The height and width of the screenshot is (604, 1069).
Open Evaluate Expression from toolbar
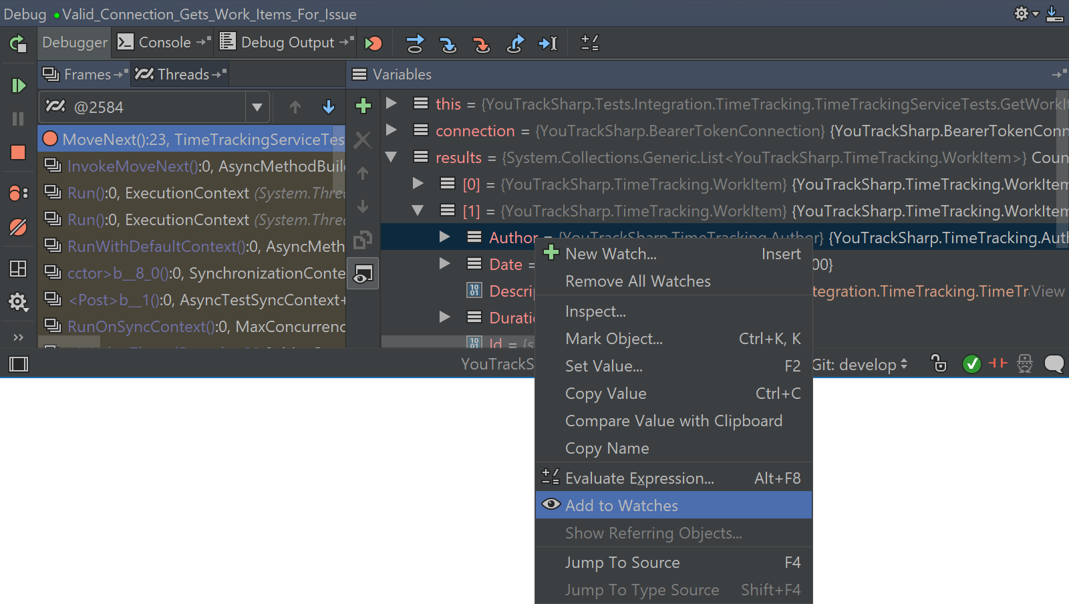[x=590, y=43]
